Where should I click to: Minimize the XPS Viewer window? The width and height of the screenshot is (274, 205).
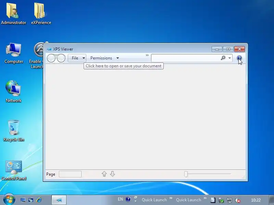coord(217,49)
